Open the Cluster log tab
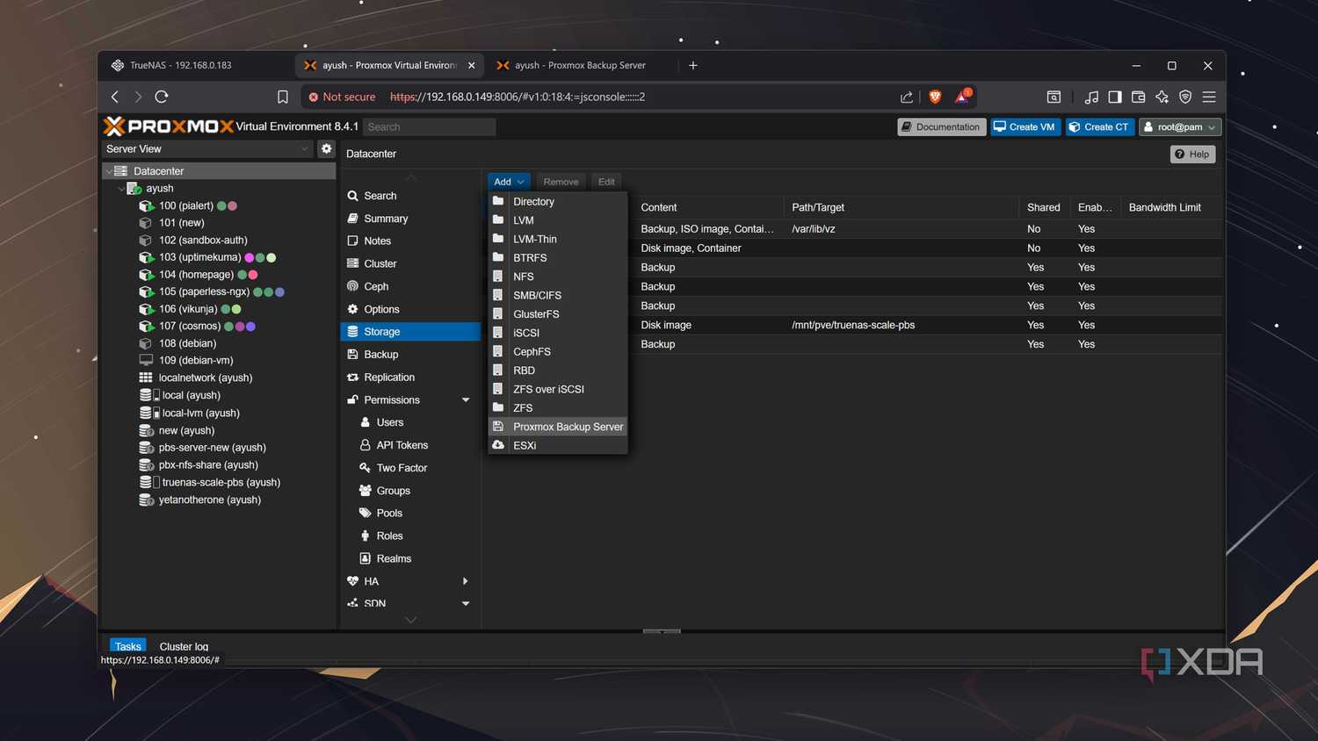The image size is (1318, 741). point(184,646)
